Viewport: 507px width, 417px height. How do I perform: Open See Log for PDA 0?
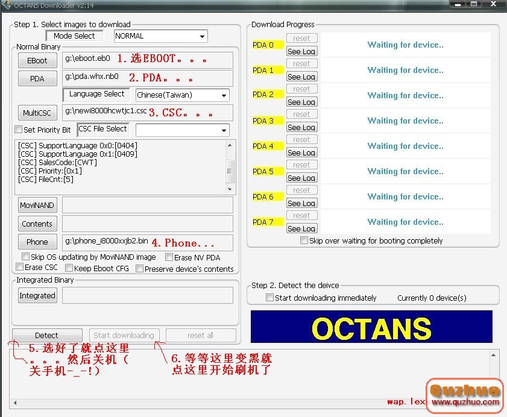coord(301,51)
